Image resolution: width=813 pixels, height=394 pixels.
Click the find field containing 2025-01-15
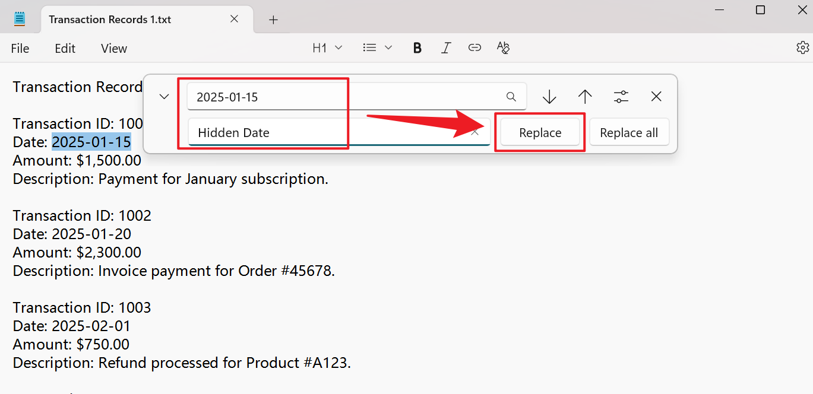(356, 97)
